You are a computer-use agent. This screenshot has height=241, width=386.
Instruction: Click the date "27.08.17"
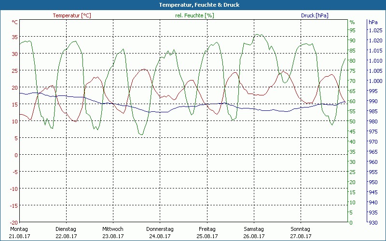[x=301, y=236]
